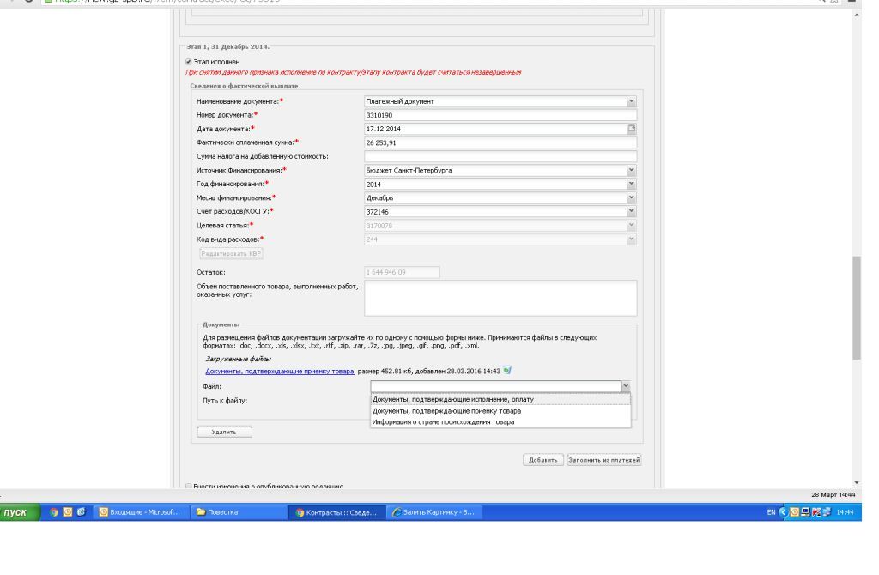Select 'Документы, подтверждающие исполнение, оплату' option

(x=500, y=400)
